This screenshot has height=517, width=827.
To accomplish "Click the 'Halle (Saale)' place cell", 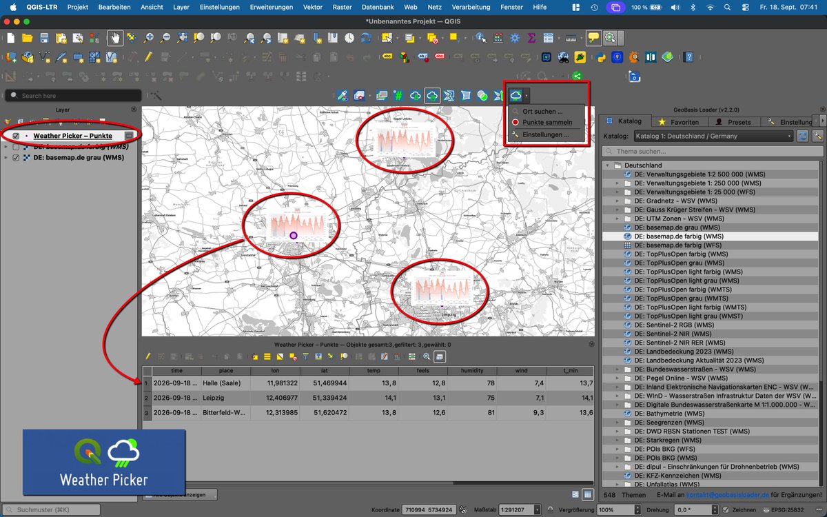I will click(225, 383).
